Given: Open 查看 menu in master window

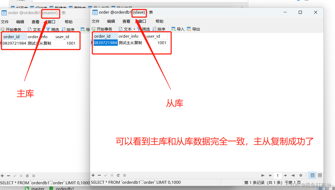Looking at the screenshot, I should point(36,22).
